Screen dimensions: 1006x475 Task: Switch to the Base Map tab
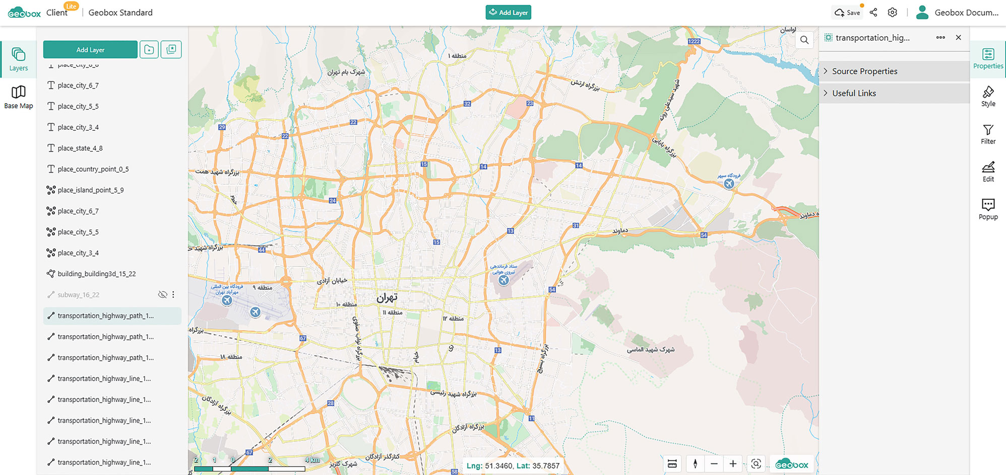tap(19, 97)
